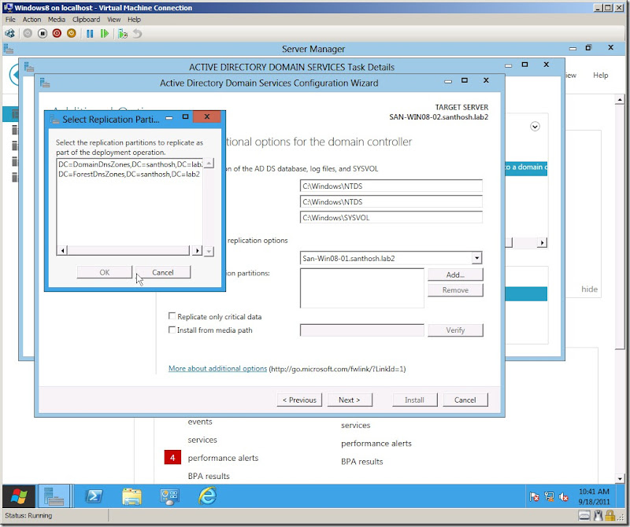Click the orange Save state icon
The image size is (630, 527).
71,34
